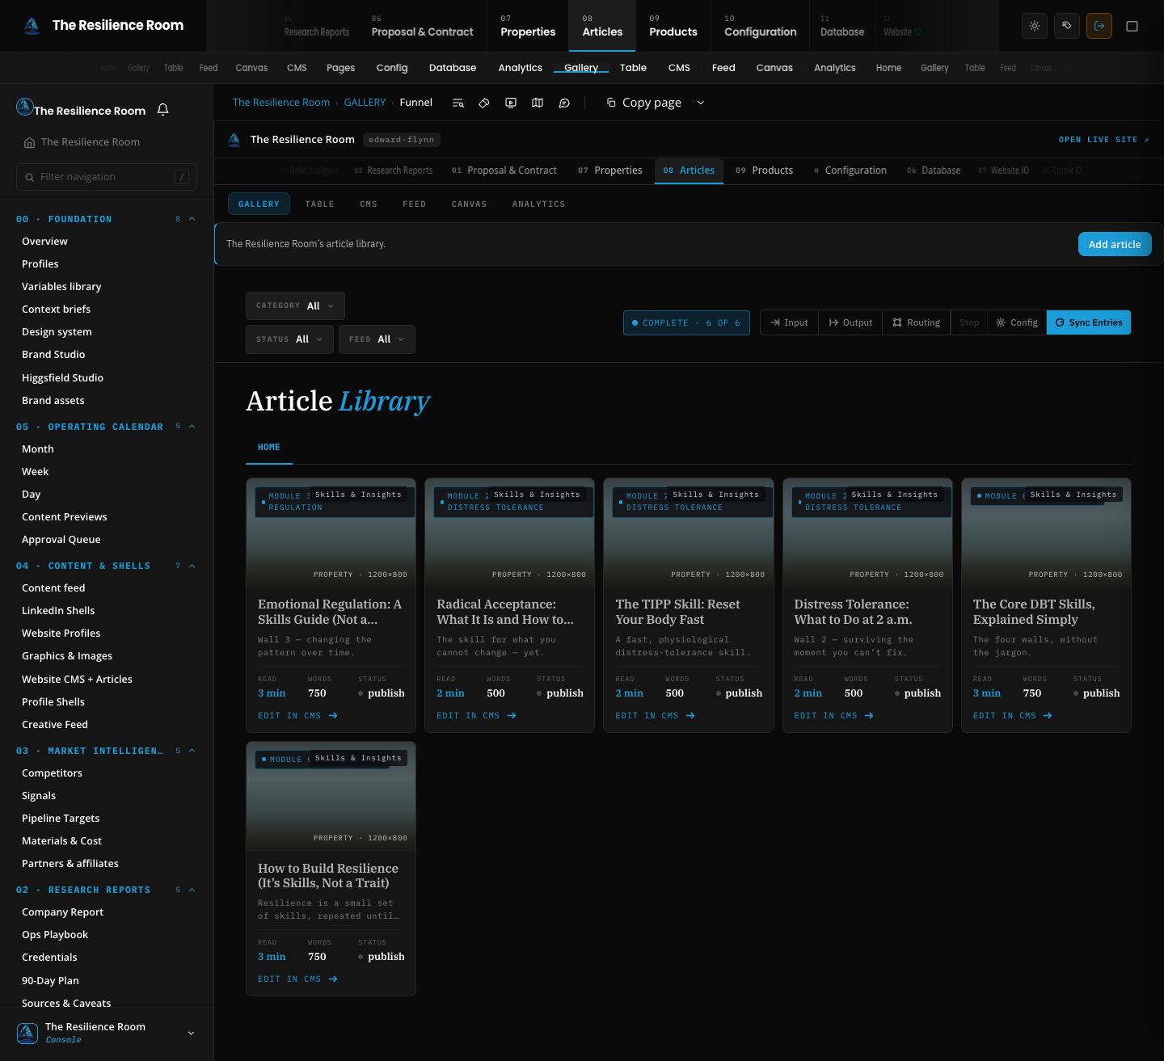Screen dimensions: 1164x1061
Task: Open the Radical Acceptance article thumbnail
Action: click(509, 533)
